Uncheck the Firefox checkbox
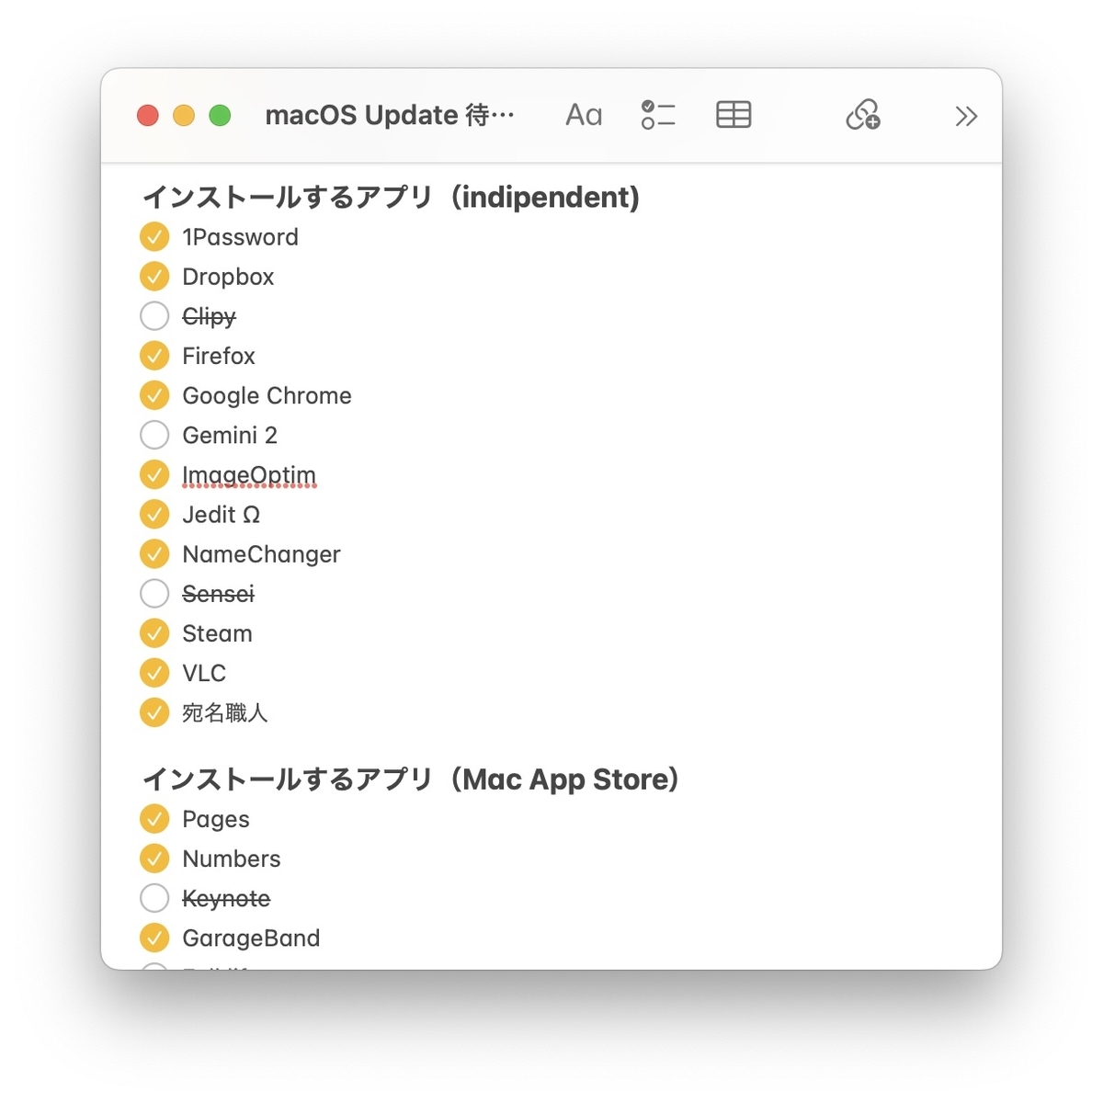This screenshot has width=1103, height=1103. click(x=154, y=356)
